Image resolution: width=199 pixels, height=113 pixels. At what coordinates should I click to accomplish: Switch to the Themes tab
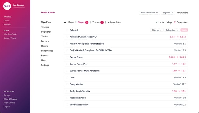click(x=96, y=22)
